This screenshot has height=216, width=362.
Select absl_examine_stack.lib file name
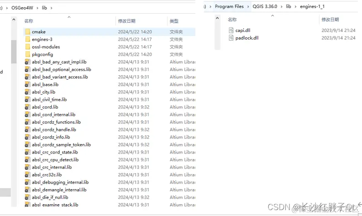[x=55, y=205]
